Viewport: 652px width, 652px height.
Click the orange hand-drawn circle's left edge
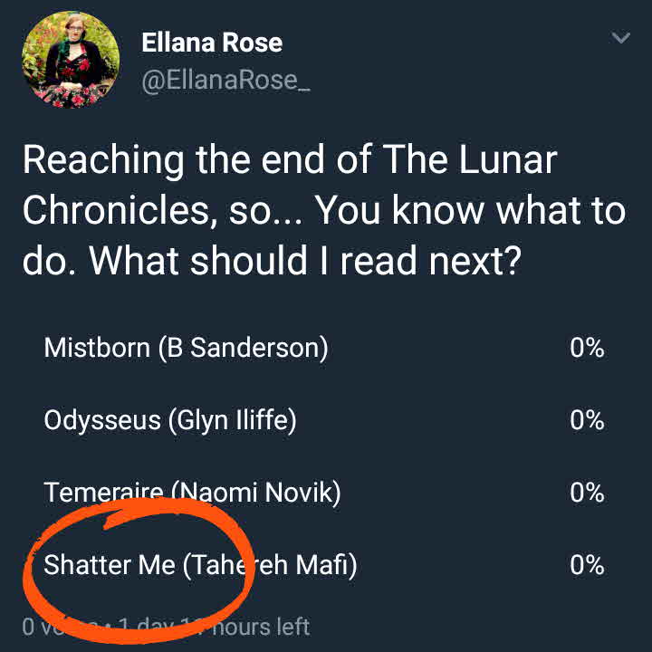(x=28, y=570)
